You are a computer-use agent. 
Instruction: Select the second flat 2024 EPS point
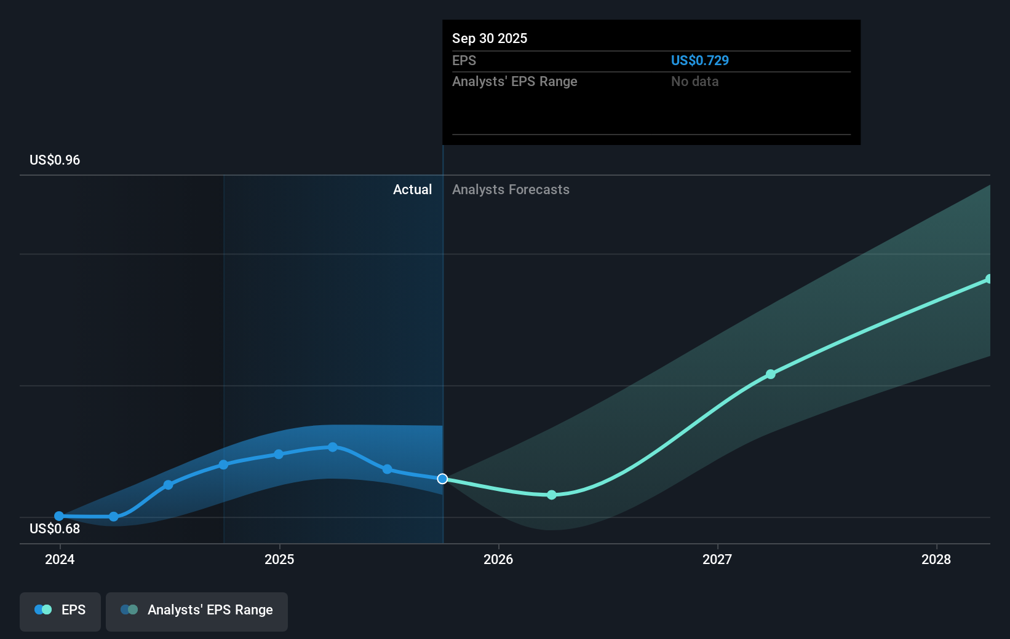pos(114,517)
